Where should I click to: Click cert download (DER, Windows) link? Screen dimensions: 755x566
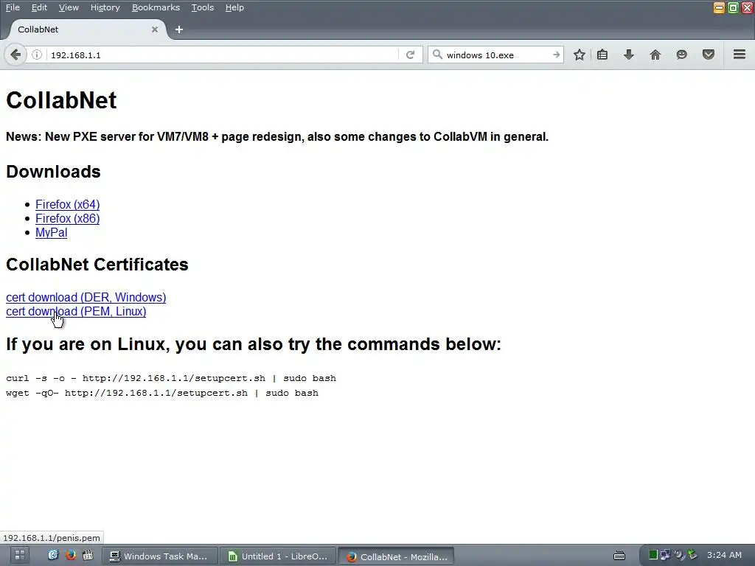86,298
